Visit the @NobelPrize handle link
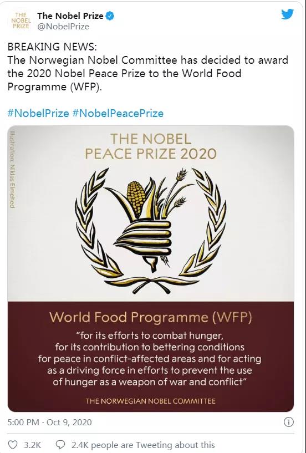This screenshot has height=453, width=306. point(63,27)
